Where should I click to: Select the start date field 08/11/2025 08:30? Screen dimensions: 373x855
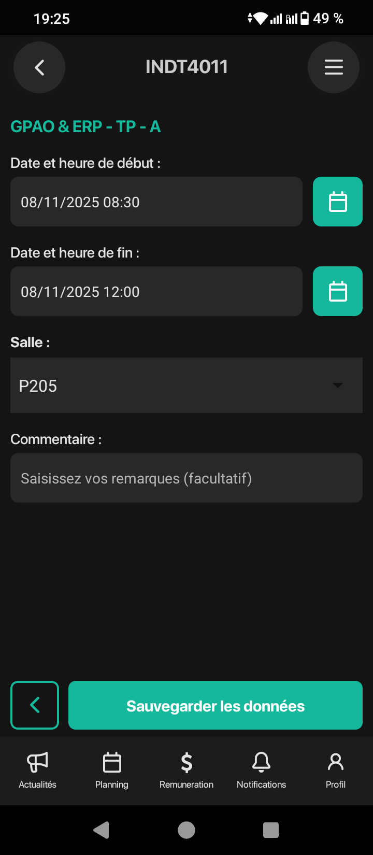point(156,202)
